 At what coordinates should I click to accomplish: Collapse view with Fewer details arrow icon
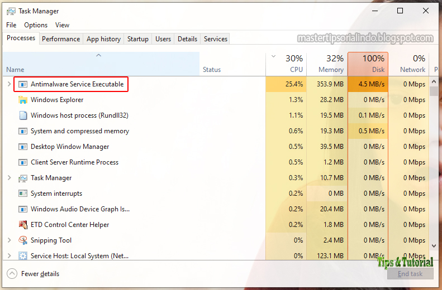(12, 273)
